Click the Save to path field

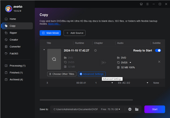76,109
